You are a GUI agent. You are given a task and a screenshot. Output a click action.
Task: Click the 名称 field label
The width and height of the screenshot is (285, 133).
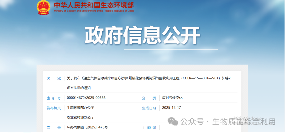(x=54, y=79)
